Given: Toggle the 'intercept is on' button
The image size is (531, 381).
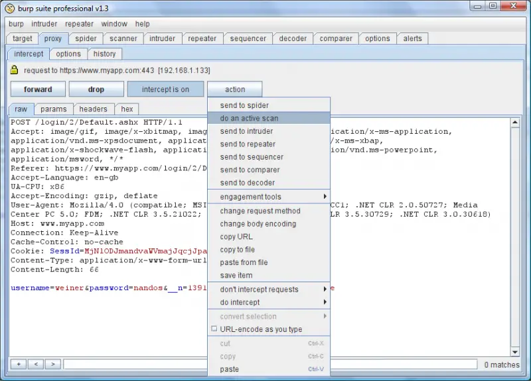Looking at the screenshot, I should 165,89.
